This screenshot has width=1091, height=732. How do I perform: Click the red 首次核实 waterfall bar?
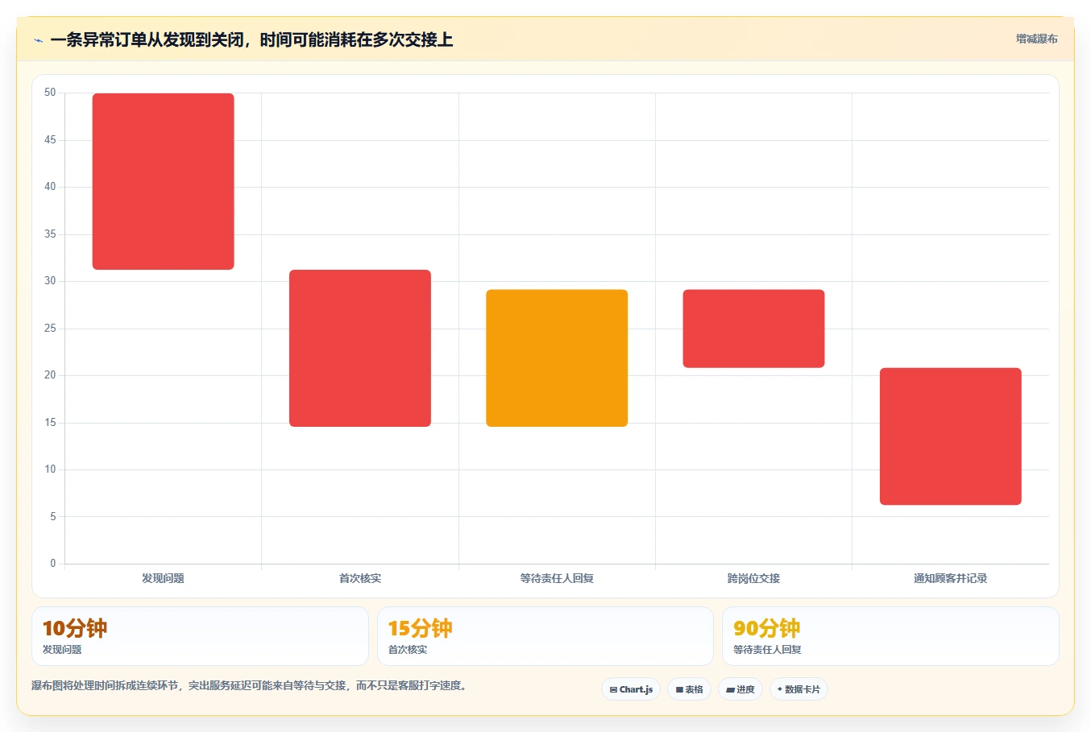pyautogui.click(x=360, y=348)
